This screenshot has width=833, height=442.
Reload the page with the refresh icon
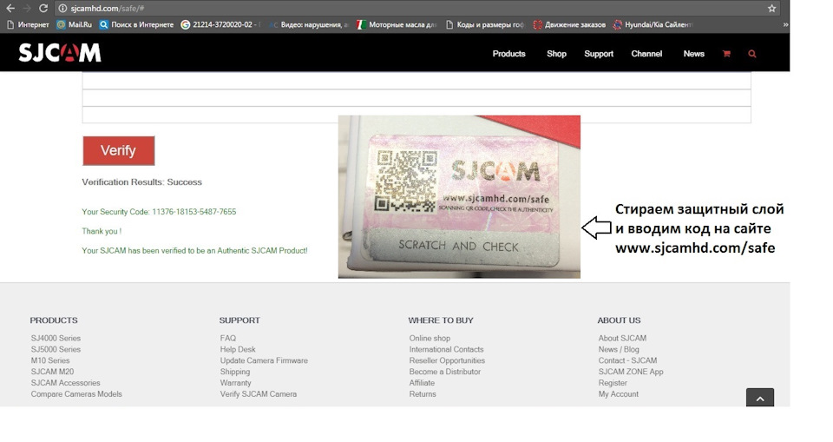pyautogui.click(x=43, y=8)
